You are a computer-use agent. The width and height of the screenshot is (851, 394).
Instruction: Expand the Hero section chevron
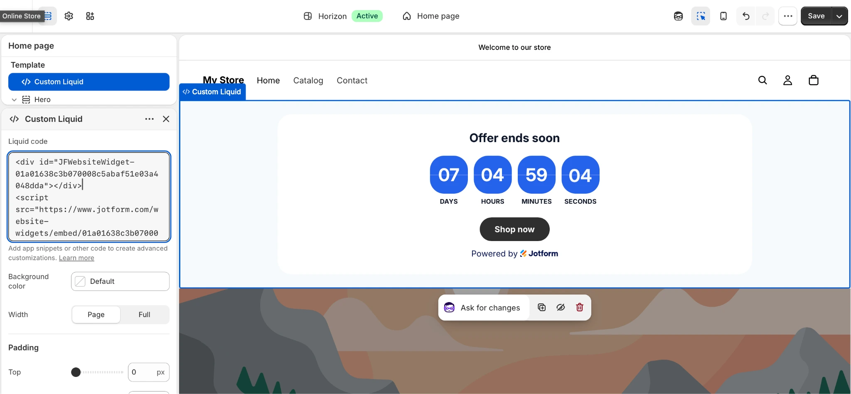point(14,100)
